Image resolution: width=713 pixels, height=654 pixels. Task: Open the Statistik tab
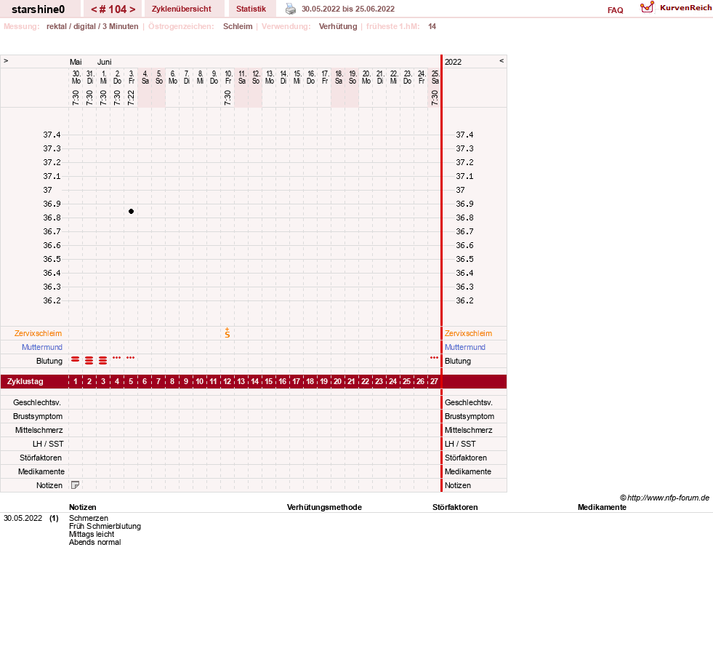click(x=251, y=9)
